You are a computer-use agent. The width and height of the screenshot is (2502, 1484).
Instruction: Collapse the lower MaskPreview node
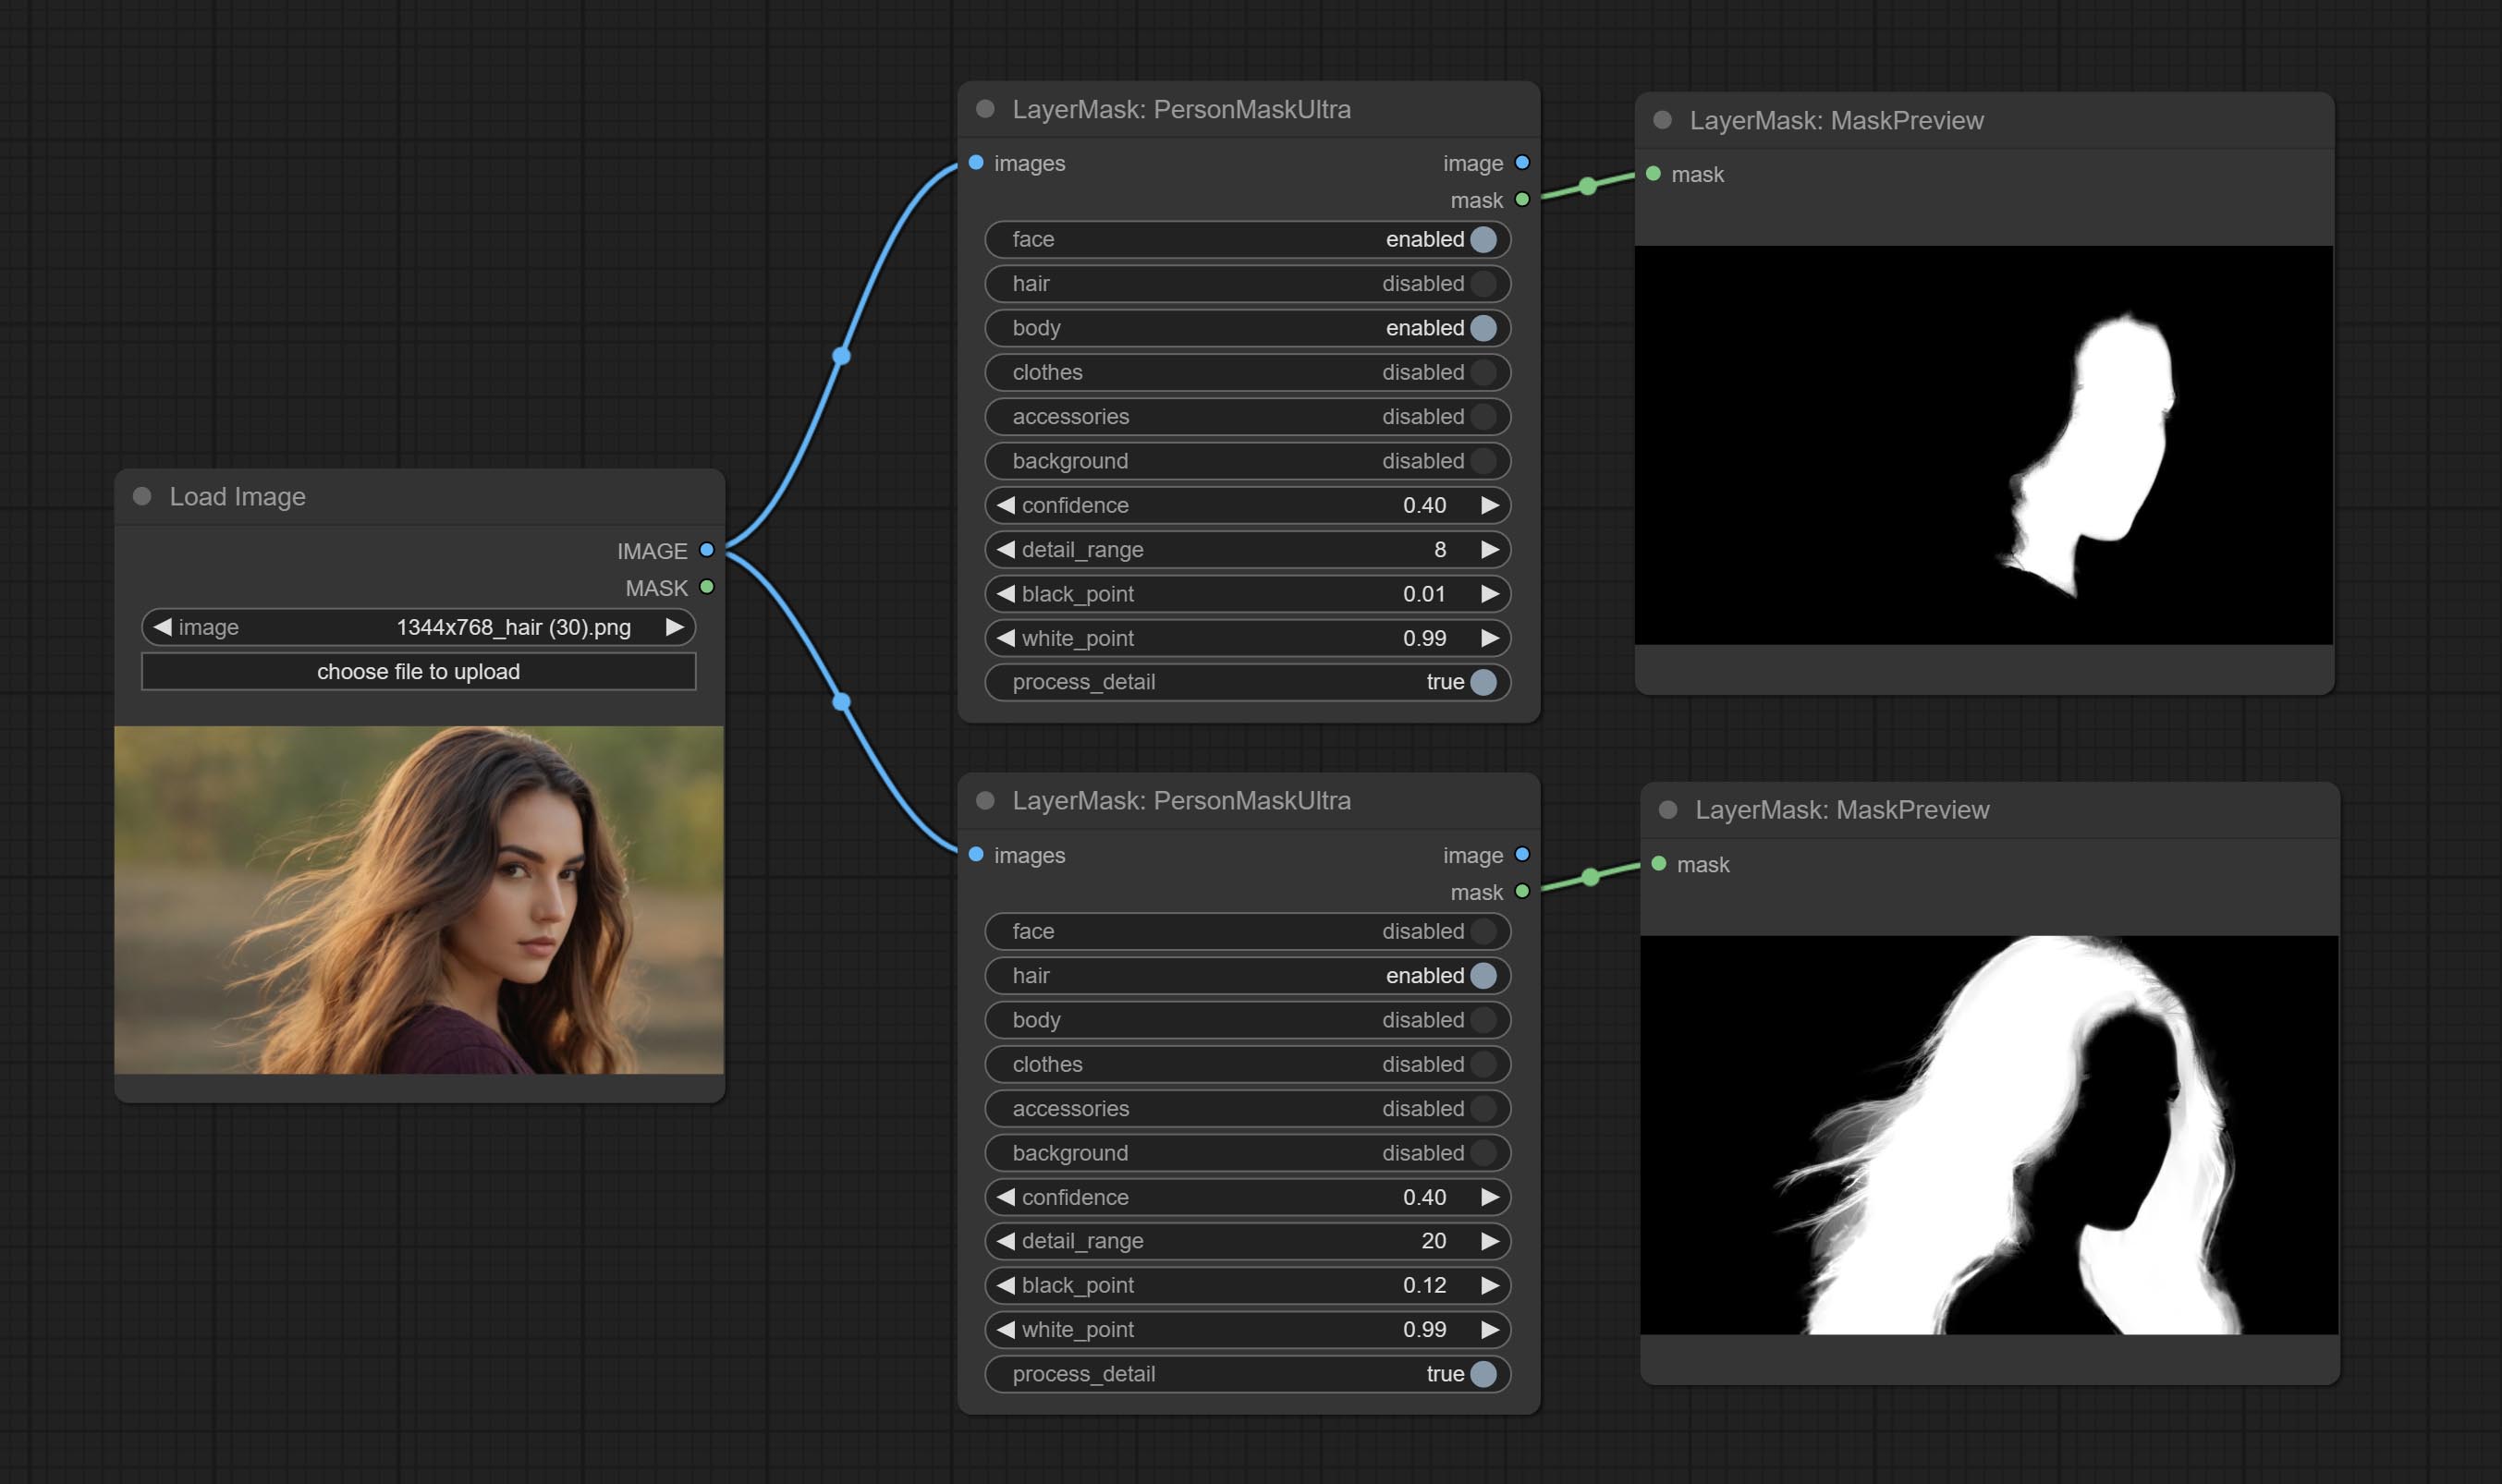point(1668,809)
